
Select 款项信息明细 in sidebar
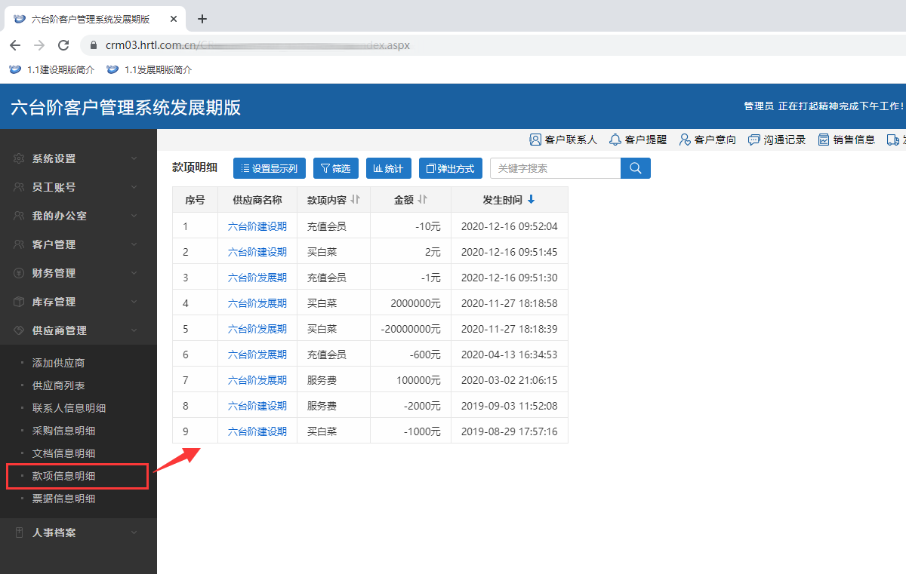coord(64,476)
